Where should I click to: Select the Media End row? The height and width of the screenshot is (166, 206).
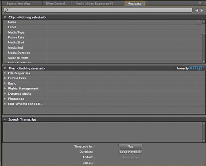[x=102, y=48]
